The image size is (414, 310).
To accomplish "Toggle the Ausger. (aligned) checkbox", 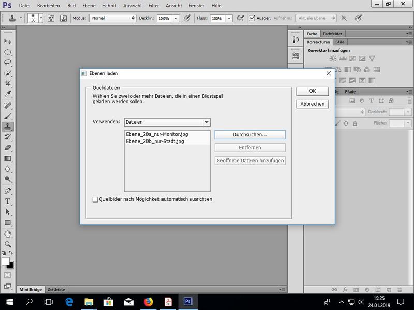I will [252, 18].
